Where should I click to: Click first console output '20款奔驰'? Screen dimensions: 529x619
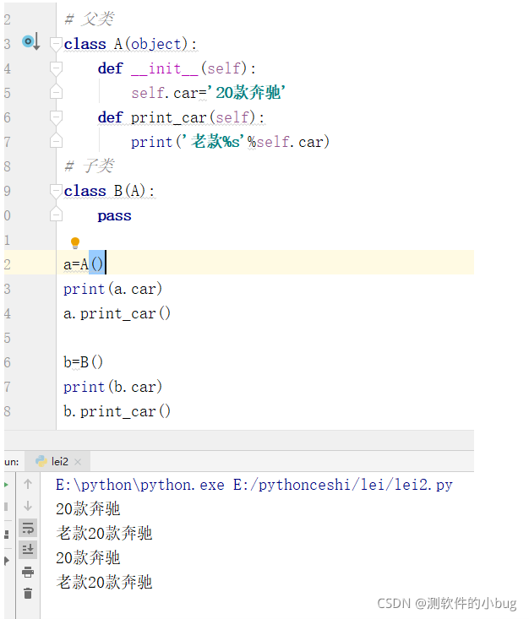click(x=88, y=509)
